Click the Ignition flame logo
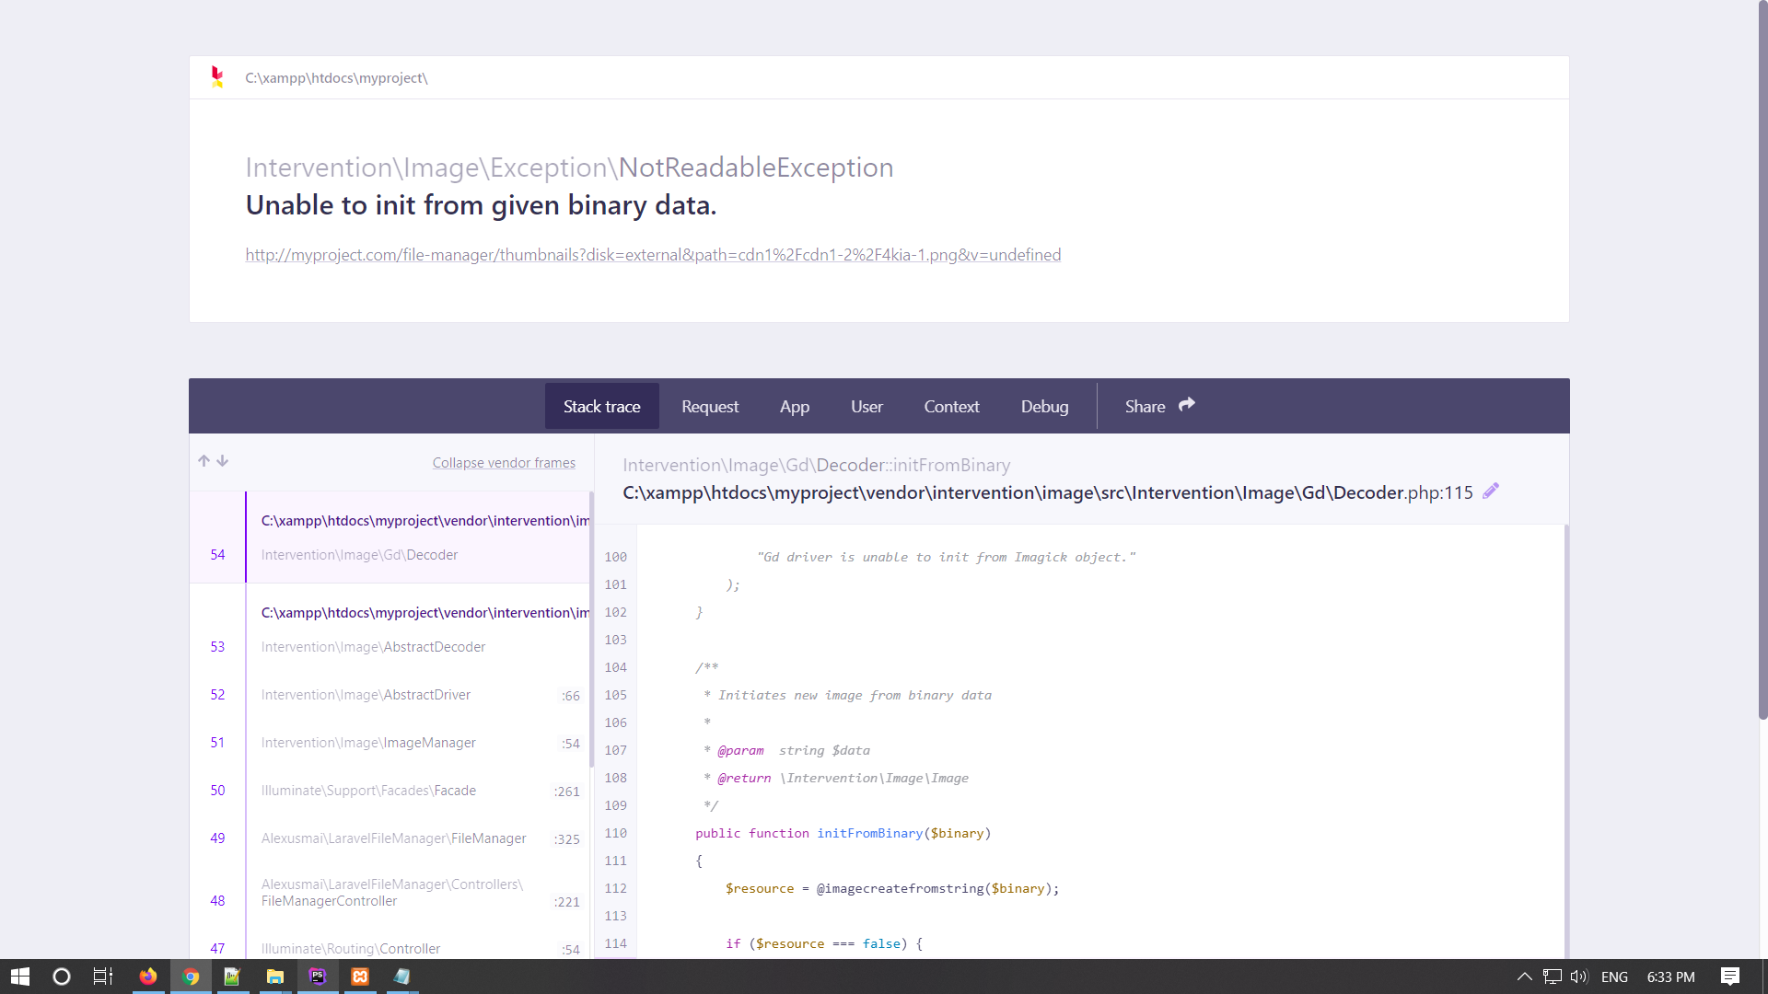This screenshot has height=994, width=1768. tap(217, 76)
